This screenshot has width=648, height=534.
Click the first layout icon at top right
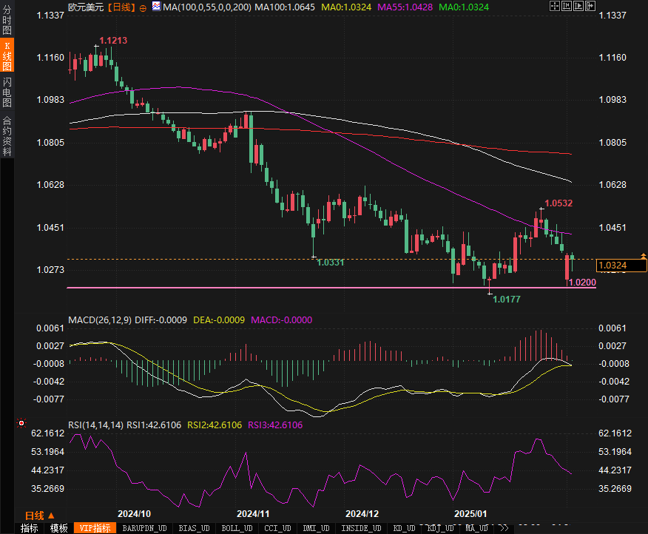point(555,7)
